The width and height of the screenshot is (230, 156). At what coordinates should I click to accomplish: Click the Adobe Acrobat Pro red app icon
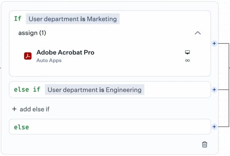(28, 56)
